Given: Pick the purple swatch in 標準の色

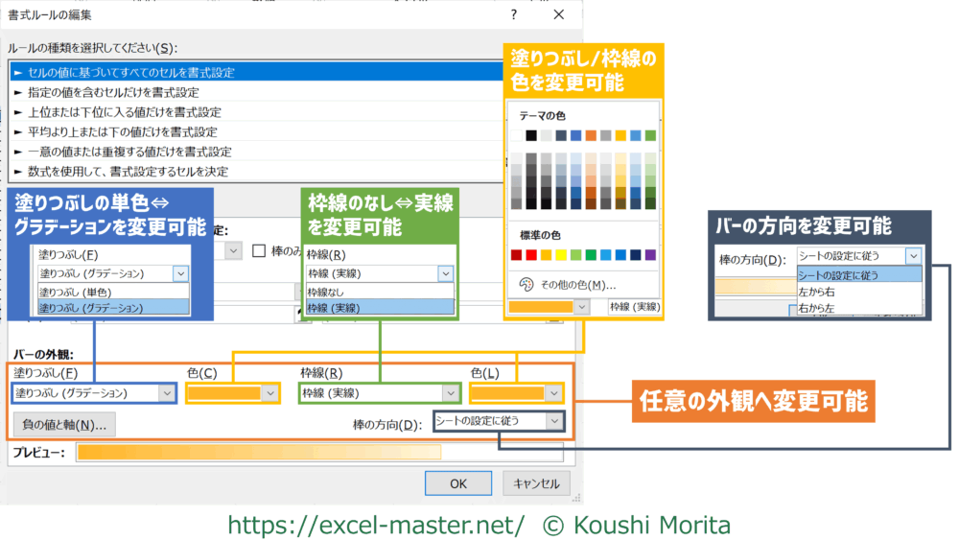Looking at the screenshot, I should pyautogui.click(x=650, y=255).
